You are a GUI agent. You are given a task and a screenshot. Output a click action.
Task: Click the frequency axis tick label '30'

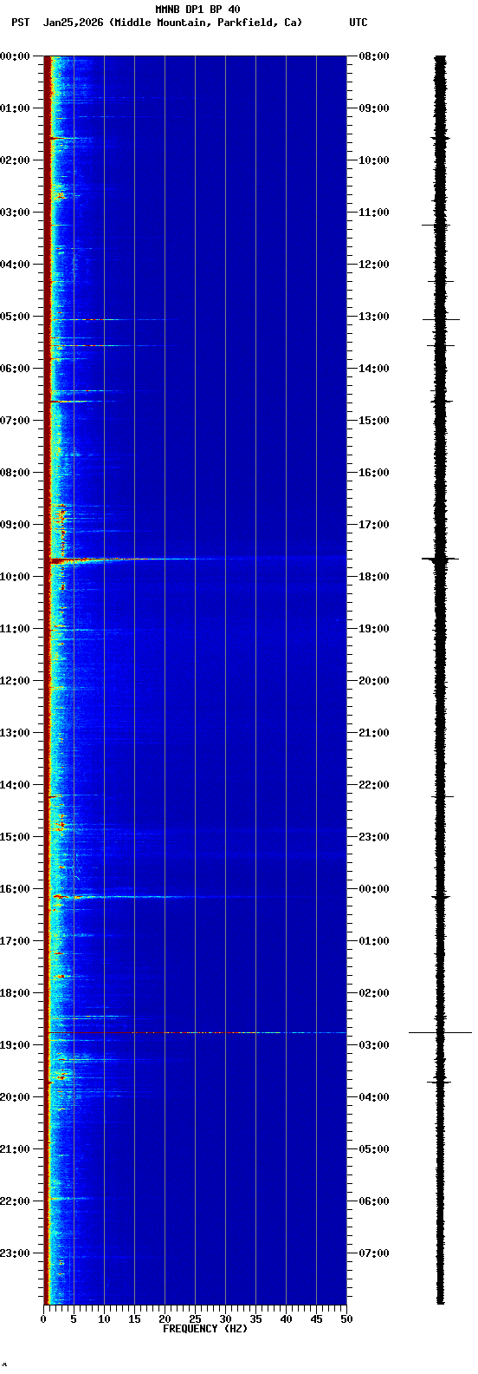click(x=225, y=1319)
